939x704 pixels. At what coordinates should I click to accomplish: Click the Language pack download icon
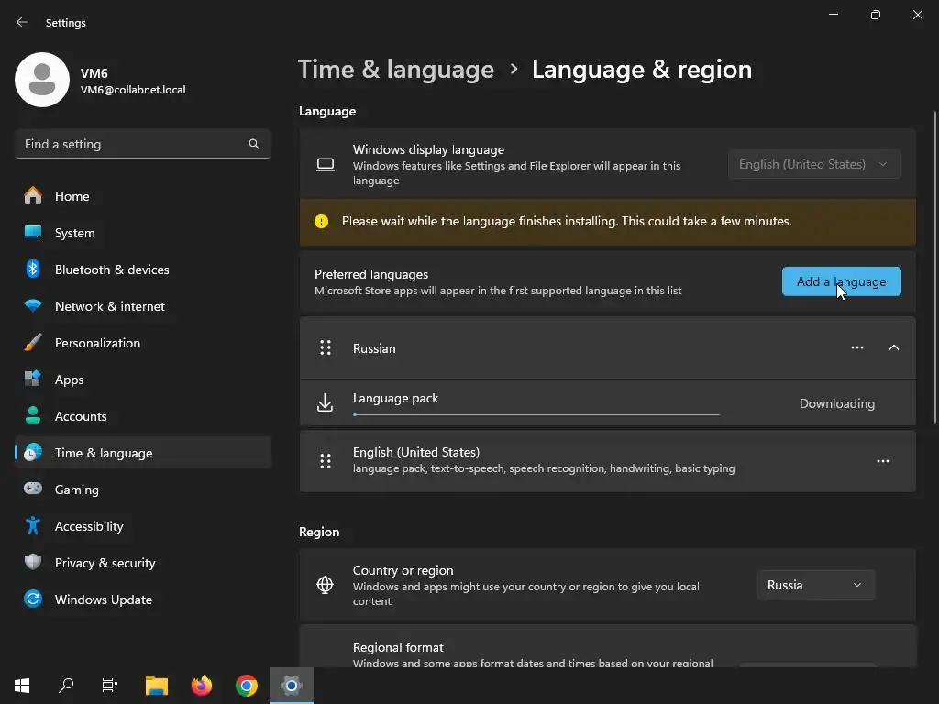[x=325, y=402]
